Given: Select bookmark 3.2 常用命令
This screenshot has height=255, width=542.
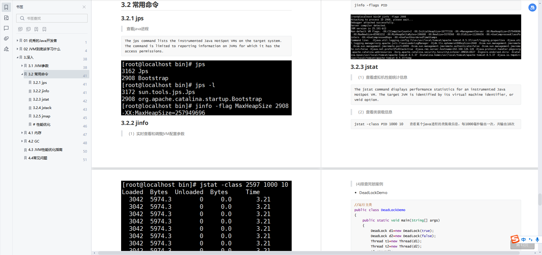Looking at the screenshot, I should pyautogui.click(x=38, y=74).
